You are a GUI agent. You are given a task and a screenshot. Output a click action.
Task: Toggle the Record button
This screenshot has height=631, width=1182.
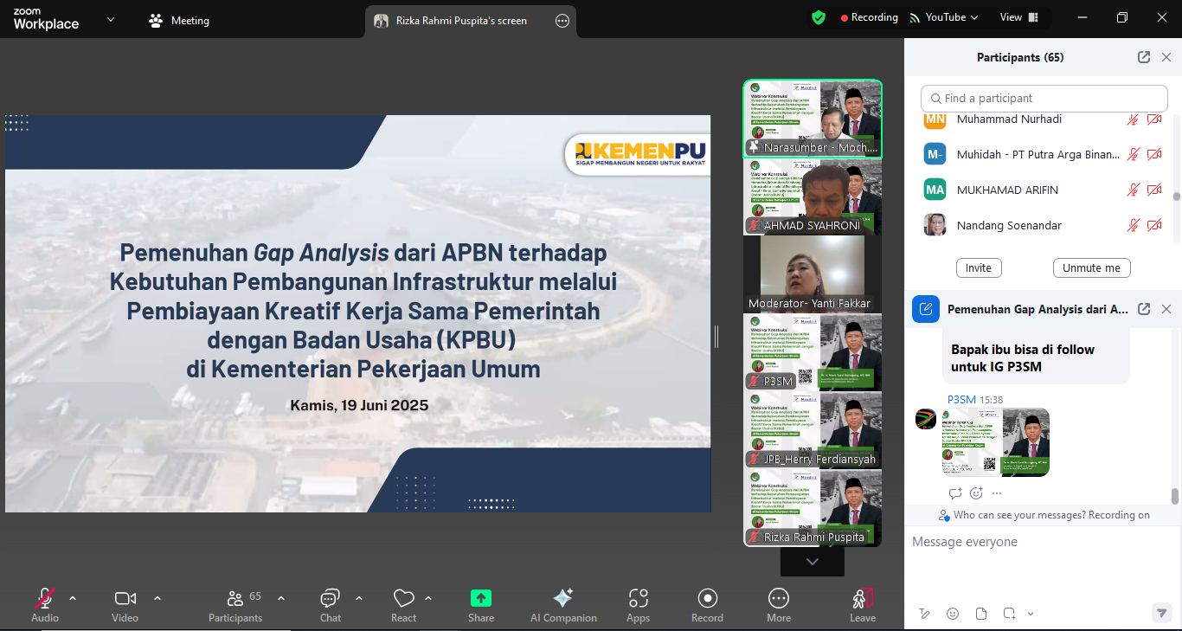(x=707, y=598)
